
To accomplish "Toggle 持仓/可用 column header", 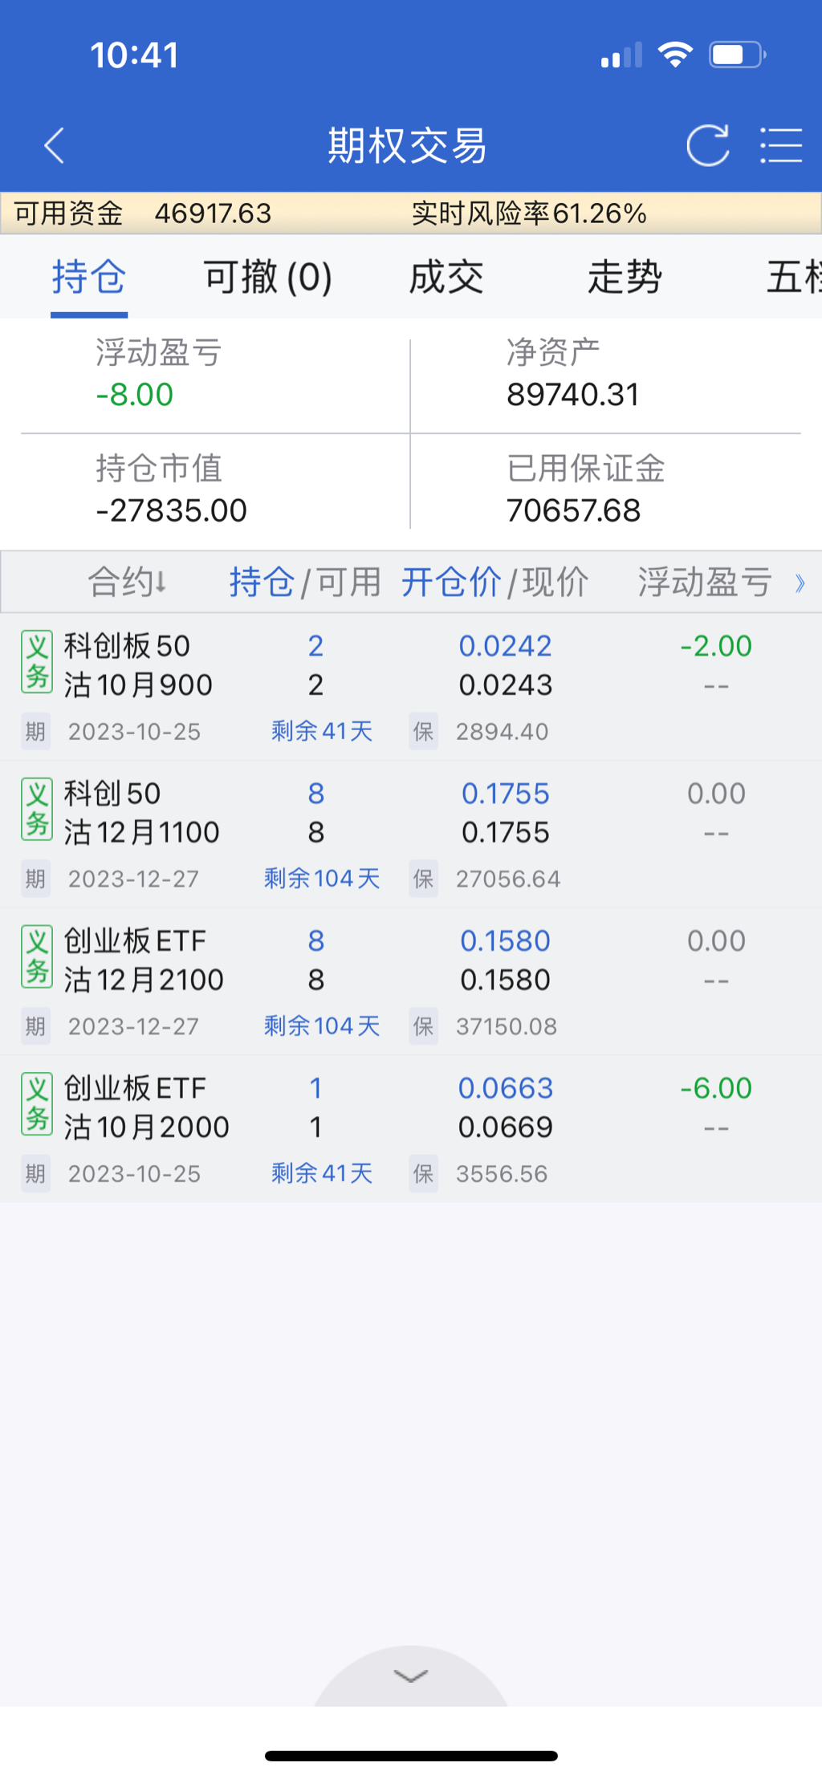I will pyautogui.click(x=305, y=582).
